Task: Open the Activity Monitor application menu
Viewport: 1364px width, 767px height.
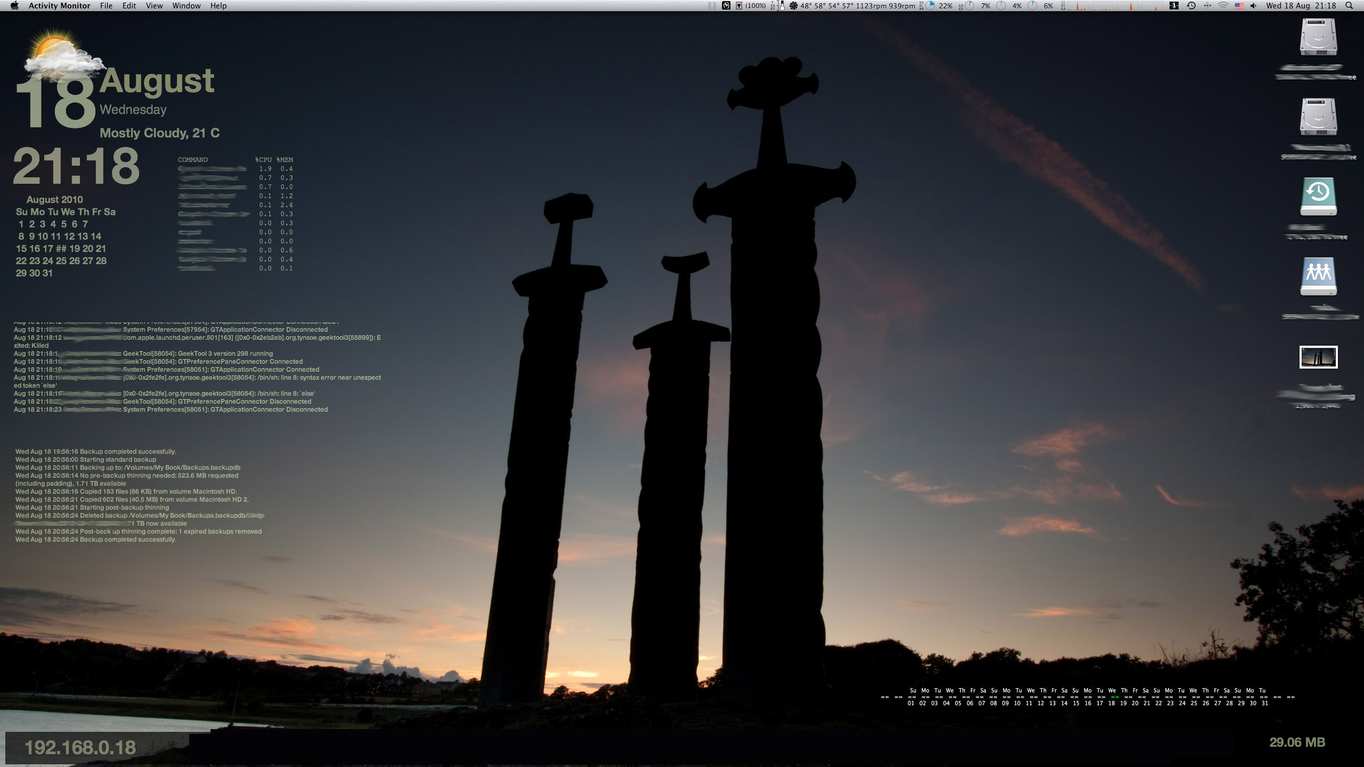Action: (x=59, y=6)
